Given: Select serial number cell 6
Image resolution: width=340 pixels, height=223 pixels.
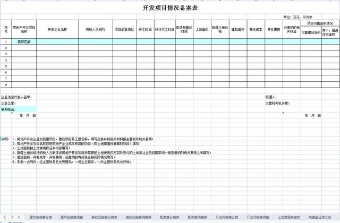Looking at the screenshot, I should pyautogui.click(x=6, y=72).
